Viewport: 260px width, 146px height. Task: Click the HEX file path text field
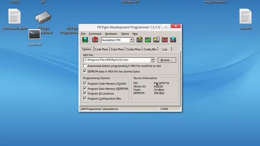(117, 60)
